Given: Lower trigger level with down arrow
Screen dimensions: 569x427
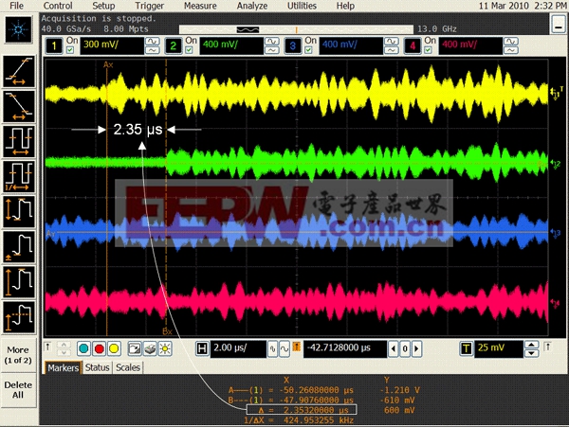Looking at the screenshot, I should tap(532, 353).
